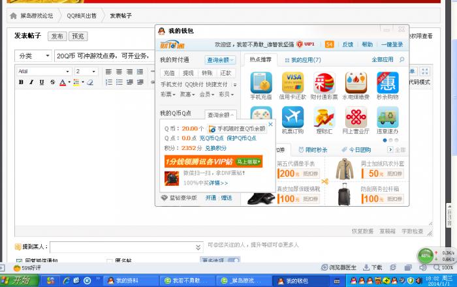Switch to 热点推荐 tab
The height and width of the screenshot is (287, 457).
(x=260, y=59)
